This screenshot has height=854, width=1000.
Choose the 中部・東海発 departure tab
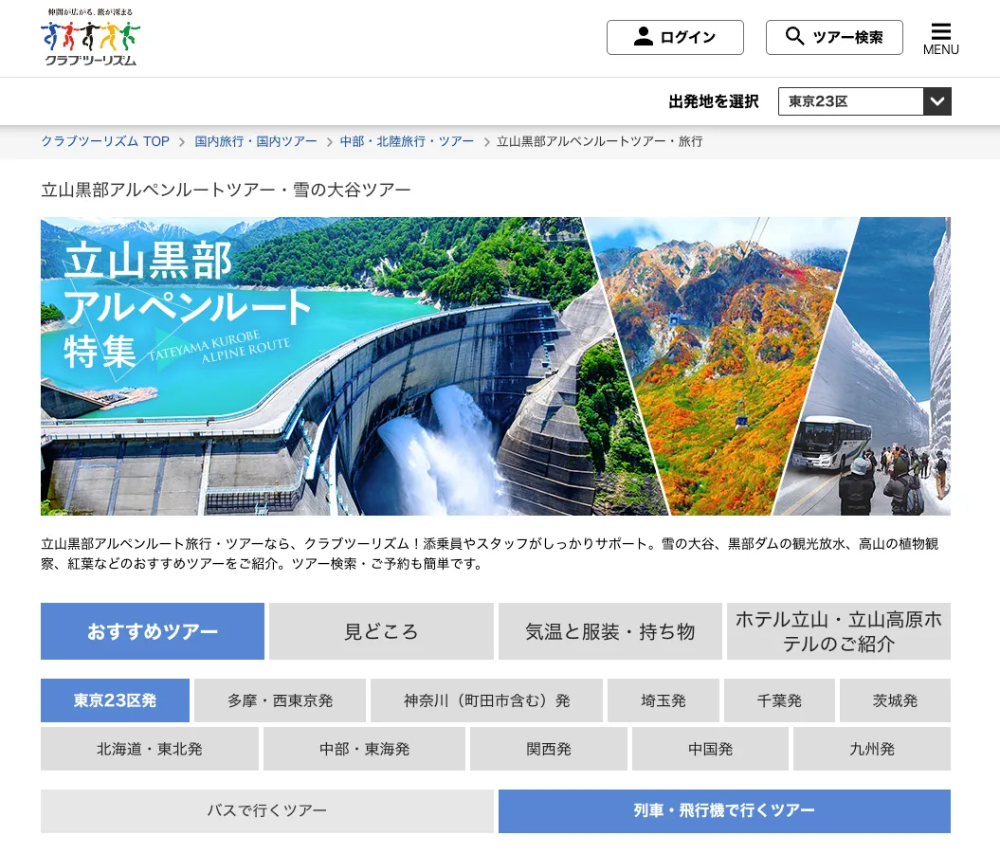click(364, 749)
